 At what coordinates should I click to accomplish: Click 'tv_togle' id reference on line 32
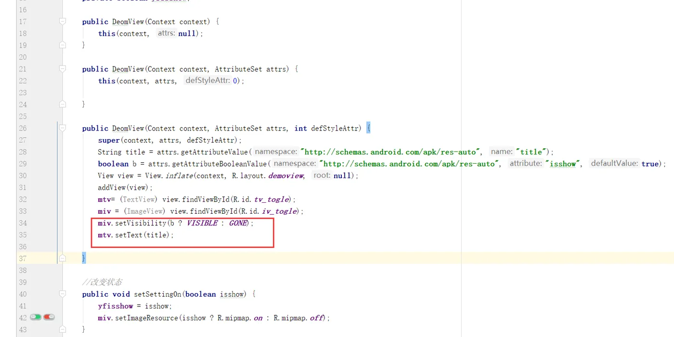coord(272,199)
